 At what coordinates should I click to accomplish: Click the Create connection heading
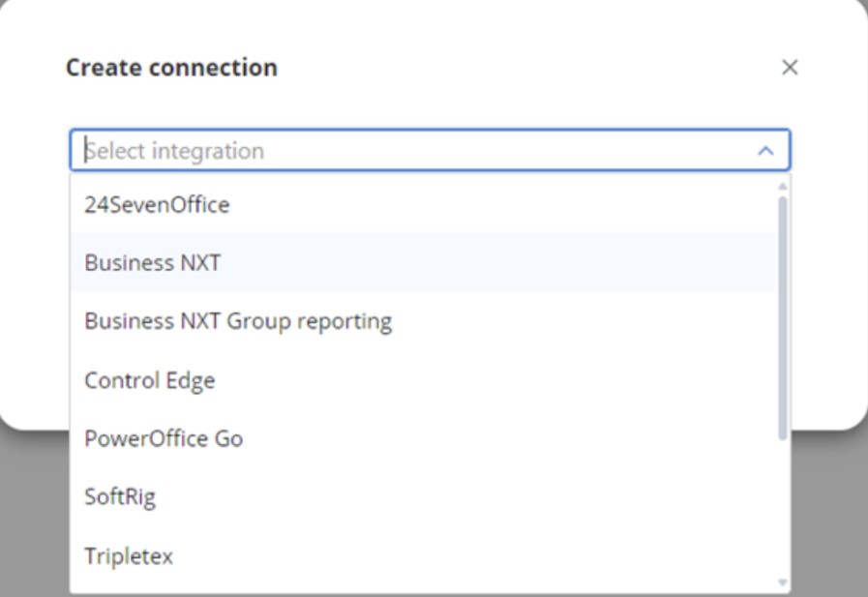(171, 68)
